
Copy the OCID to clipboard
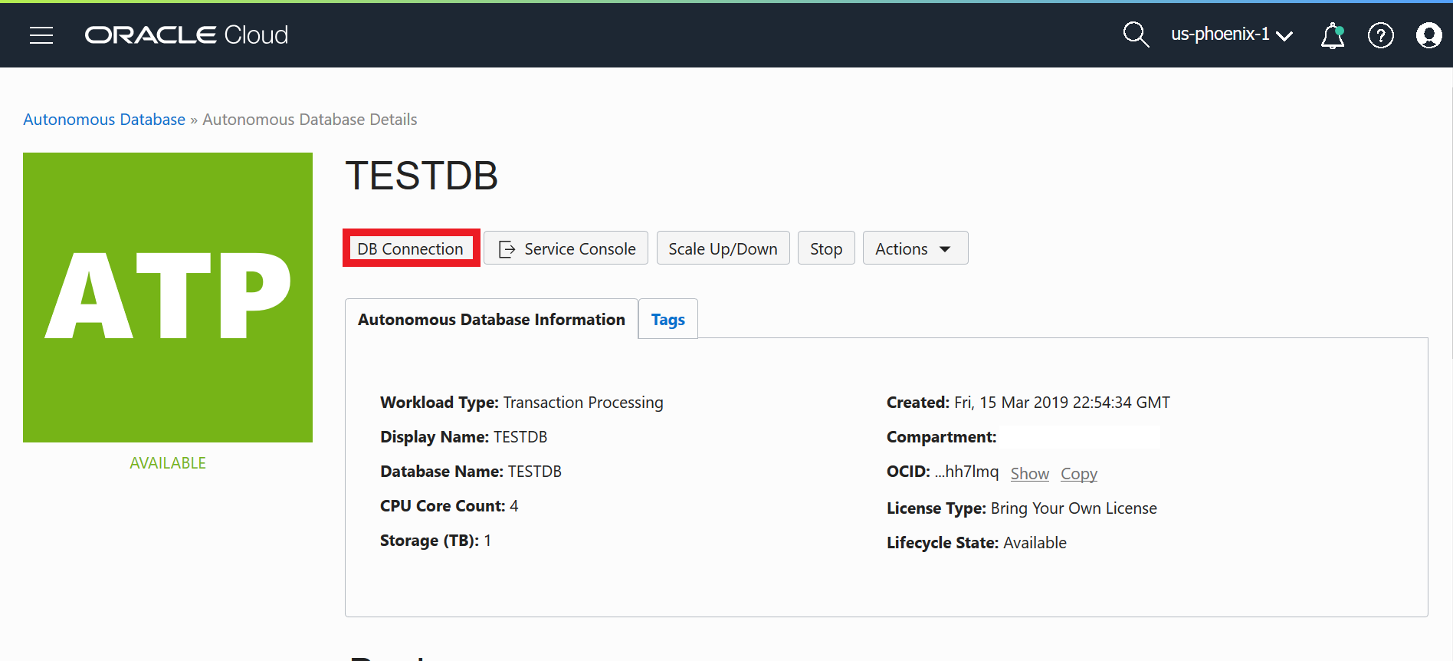pyautogui.click(x=1078, y=474)
